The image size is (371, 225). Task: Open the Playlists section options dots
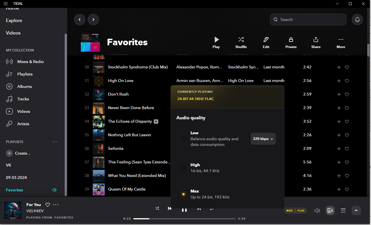click(x=55, y=142)
